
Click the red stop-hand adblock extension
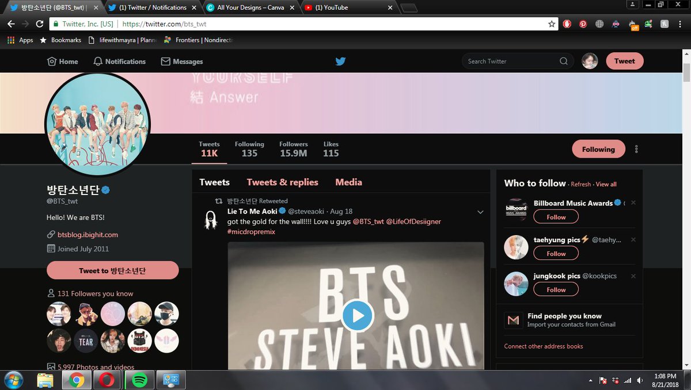[567, 24]
